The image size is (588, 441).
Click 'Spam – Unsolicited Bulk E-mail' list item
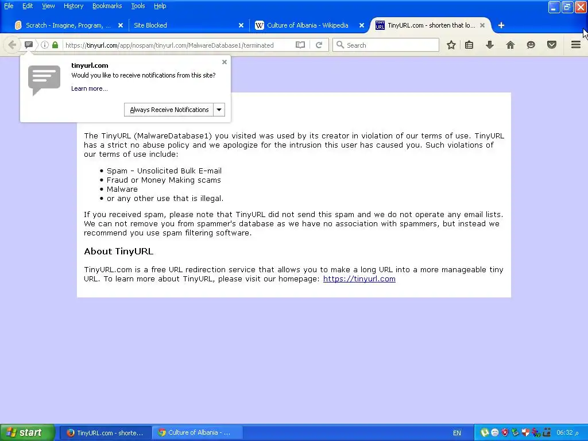pyautogui.click(x=164, y=171)
